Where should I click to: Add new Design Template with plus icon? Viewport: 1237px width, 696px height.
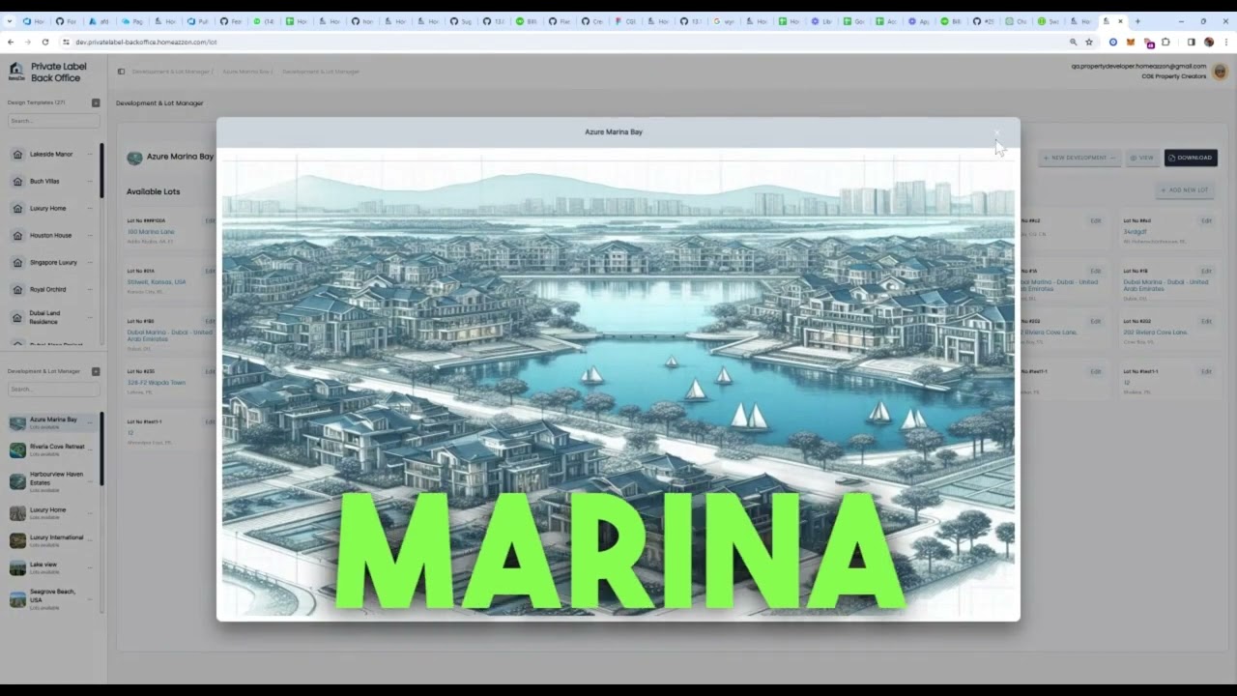(96, 102)
